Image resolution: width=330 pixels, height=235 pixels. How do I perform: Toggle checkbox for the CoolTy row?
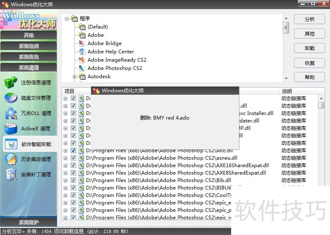[x=73, y=195]
